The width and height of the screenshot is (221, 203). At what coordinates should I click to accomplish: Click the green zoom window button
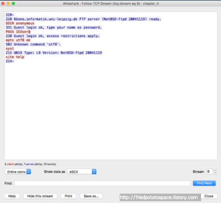point(13,4)
